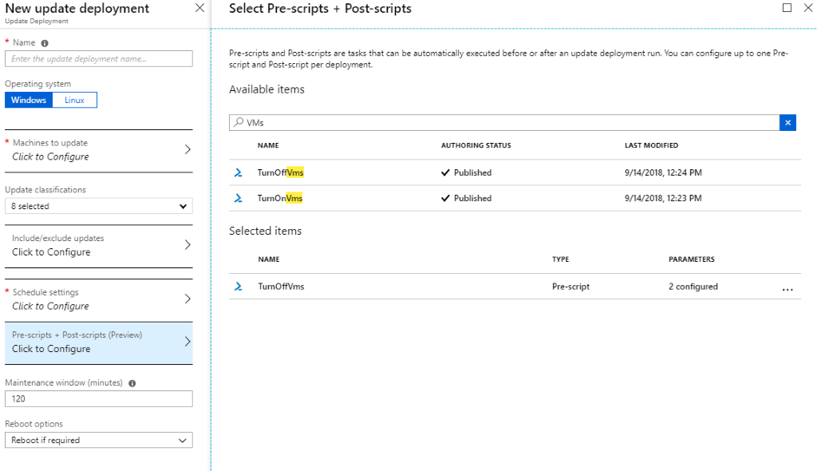Click the Published status of TurnOffVms
The width and height of the screenshot is (817, 471).
[x=466, y=172]
